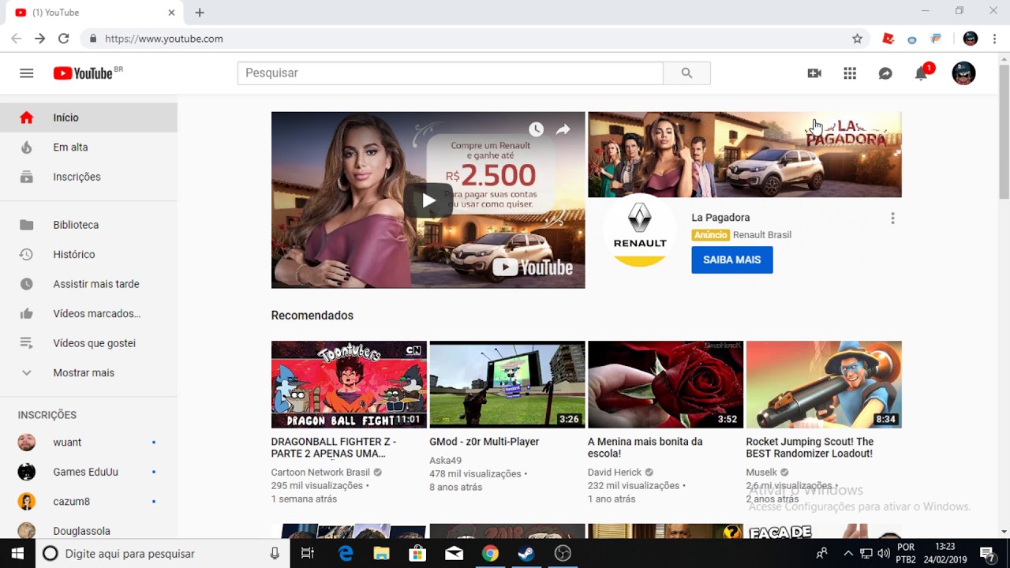Reload the page in Chrome
The height and width of the screenshot is (568, 1010).
click(63, 39)
